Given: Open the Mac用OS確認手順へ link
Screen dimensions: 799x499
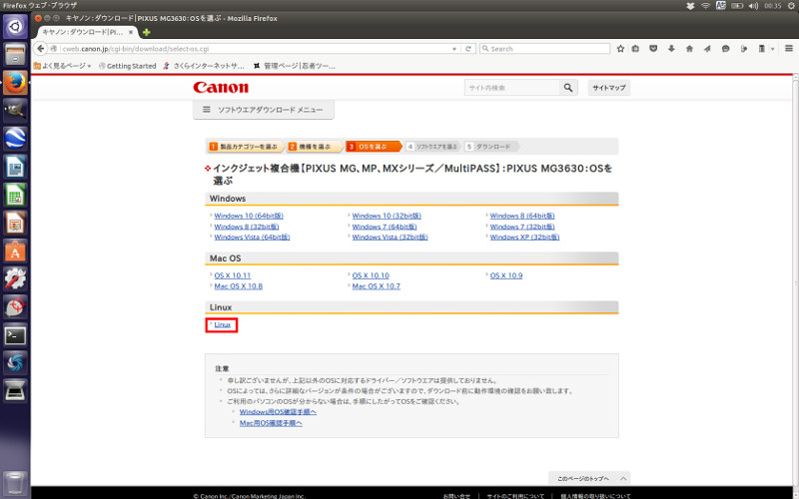Looking at the screenshot, I should (x=271, y=423).
